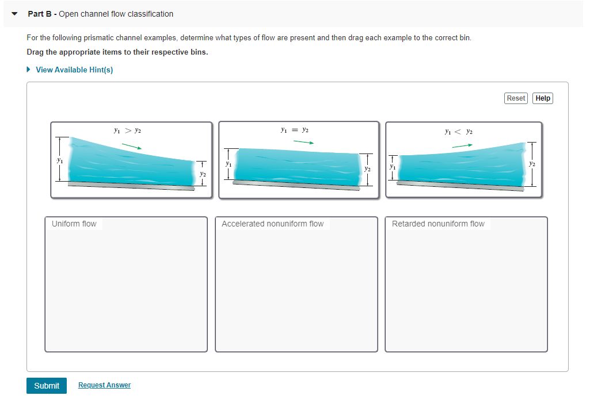
Task: Select the y1 > y2 channel flow diagram
Action: 131,159
